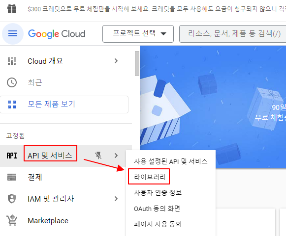Select OAuth 동의 화면 submenu item
Image resolution: width=286 pixels, height=236 pixels.
pos(157,209)
